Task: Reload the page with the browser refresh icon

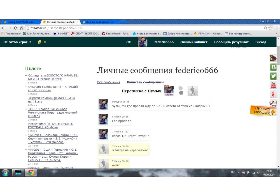Action: click(15, 28)
